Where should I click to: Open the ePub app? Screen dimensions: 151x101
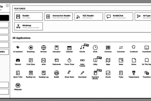click(x=44, y=62)
